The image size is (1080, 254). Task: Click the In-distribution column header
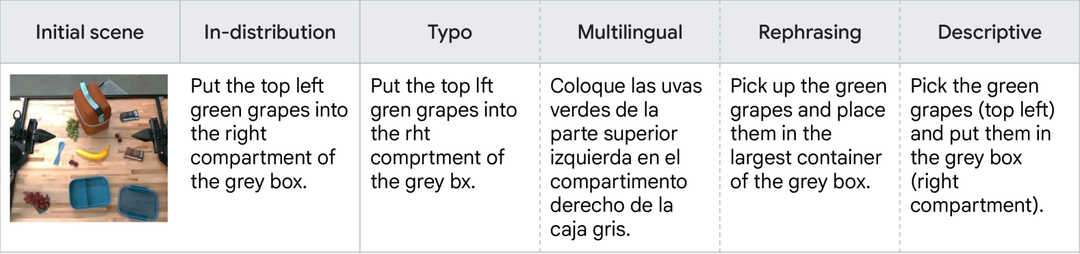[x=270, y=32]
